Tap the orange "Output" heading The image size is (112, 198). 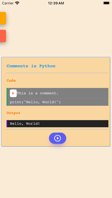(x=13, y=113)
